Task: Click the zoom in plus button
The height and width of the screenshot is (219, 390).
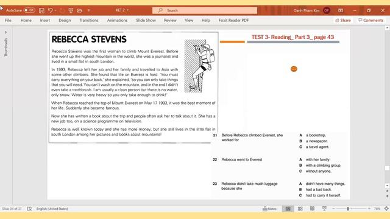Action: (369, 209)
